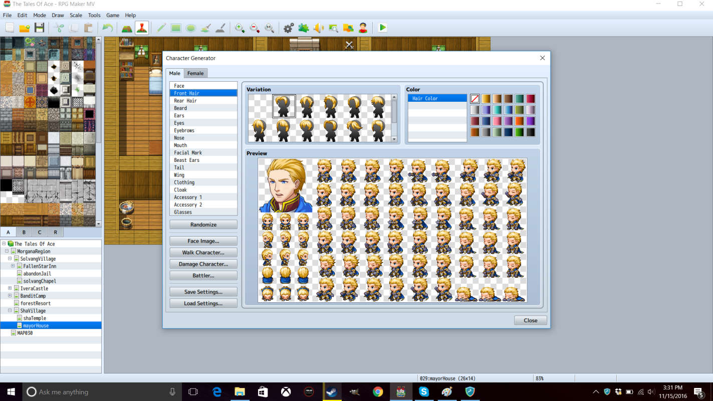Switch to Map mode icon
This screenshot has width=713, height=401.
click(127, 28)
